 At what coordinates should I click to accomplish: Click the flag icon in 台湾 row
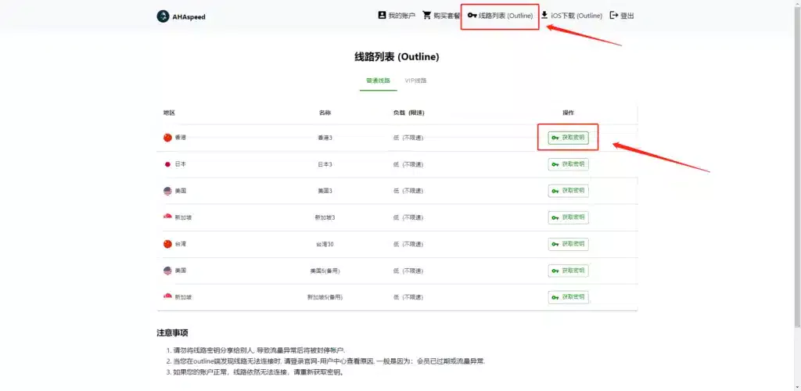[167, 244]
